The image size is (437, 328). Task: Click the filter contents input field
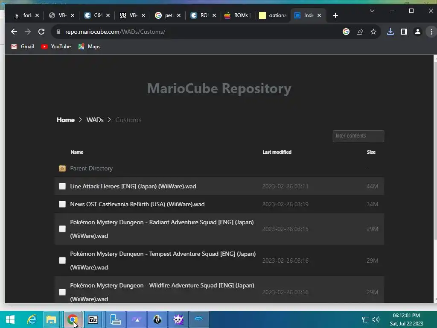click(358, 136)
